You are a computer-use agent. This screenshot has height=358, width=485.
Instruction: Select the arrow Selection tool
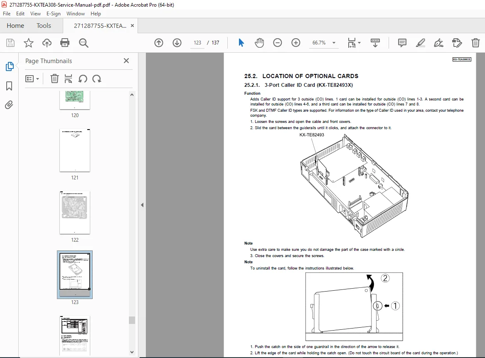point(241,43)
